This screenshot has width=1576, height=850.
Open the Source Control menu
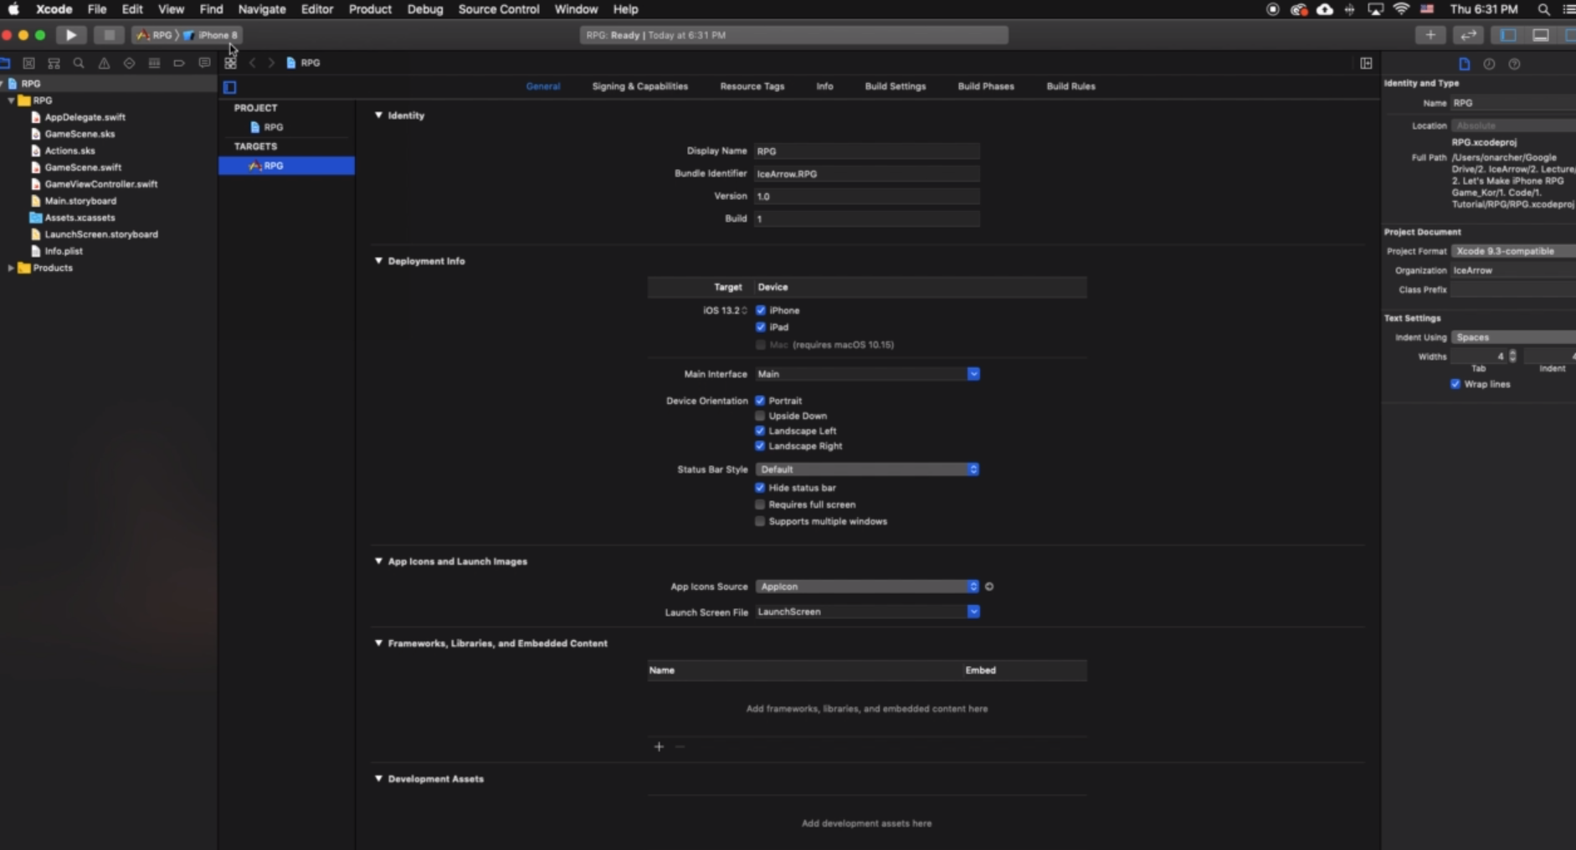[499, 9]
